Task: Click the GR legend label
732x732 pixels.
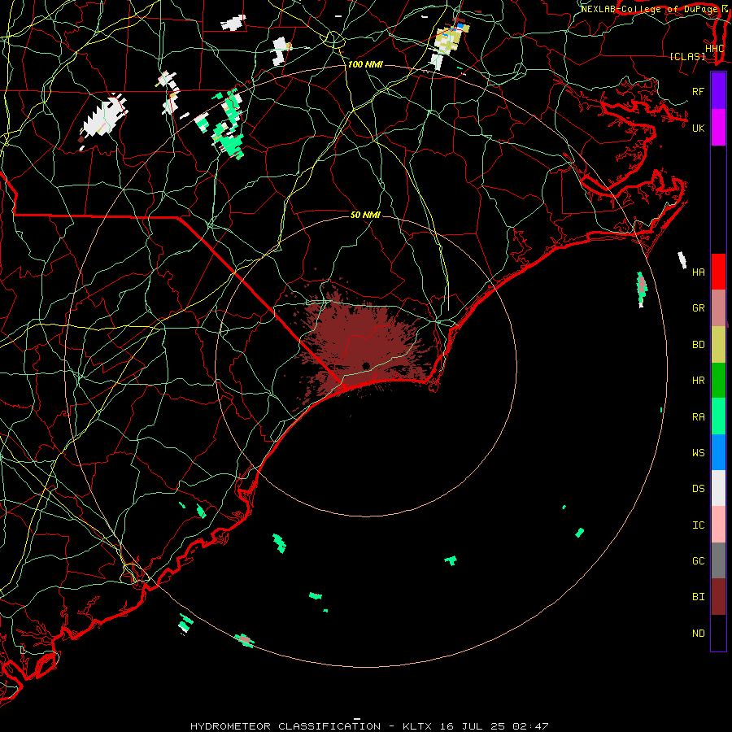Action: [x=699, y=308]
